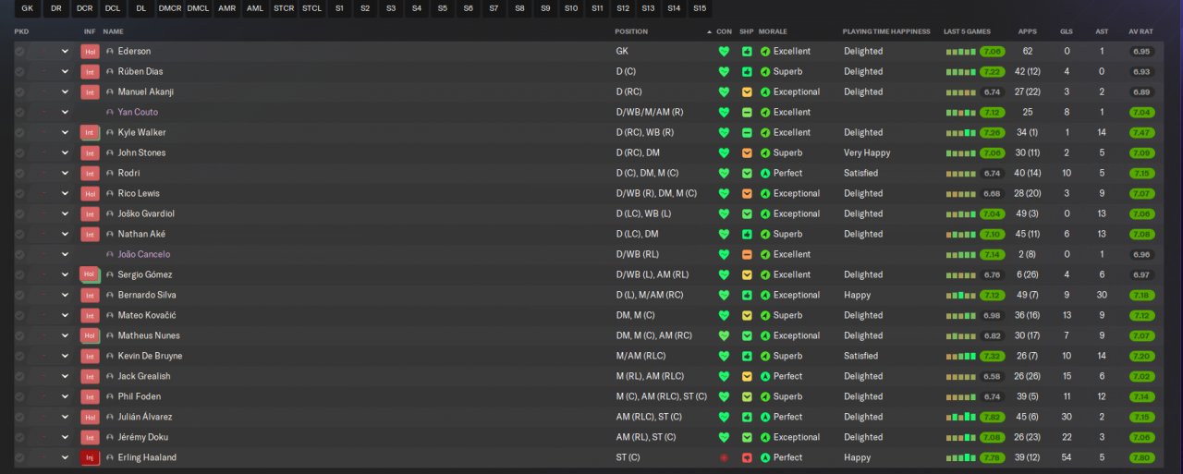Toggle the picked checkmark for Phil Foden
This screenshot has height=474, width=1183.
(x=19, y=397)
